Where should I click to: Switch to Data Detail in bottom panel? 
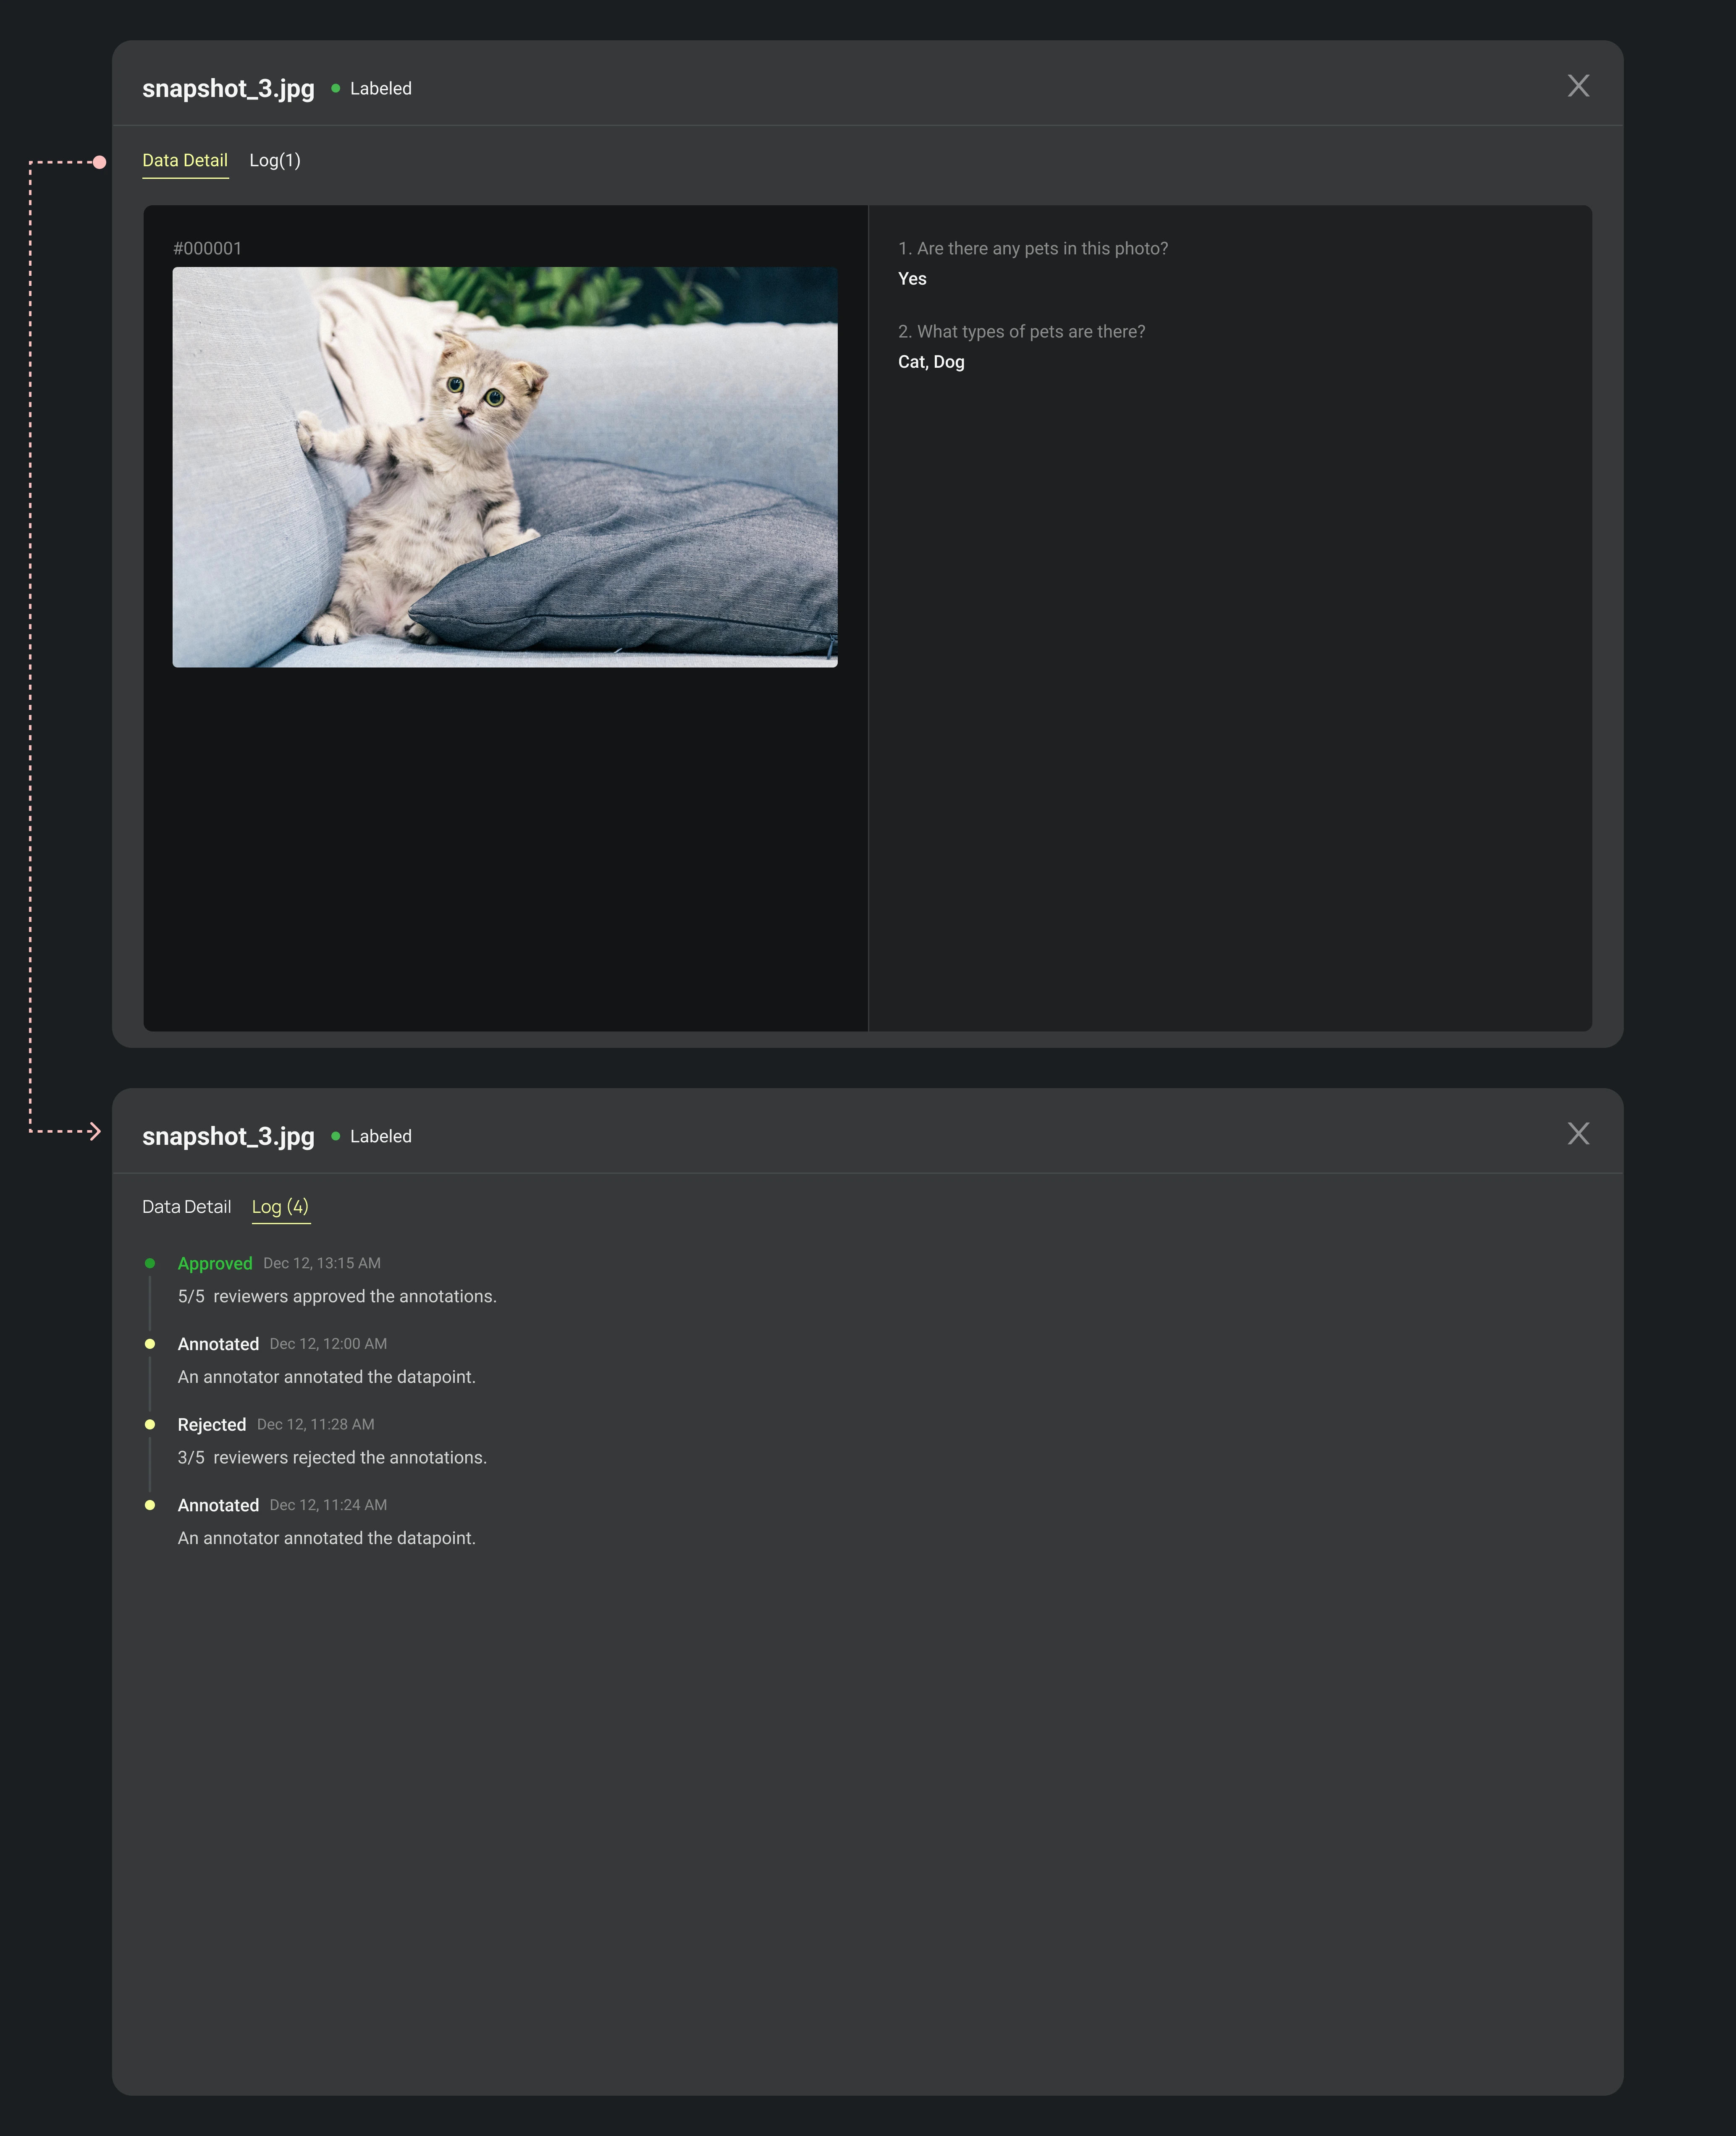(x=186, y=1207)
